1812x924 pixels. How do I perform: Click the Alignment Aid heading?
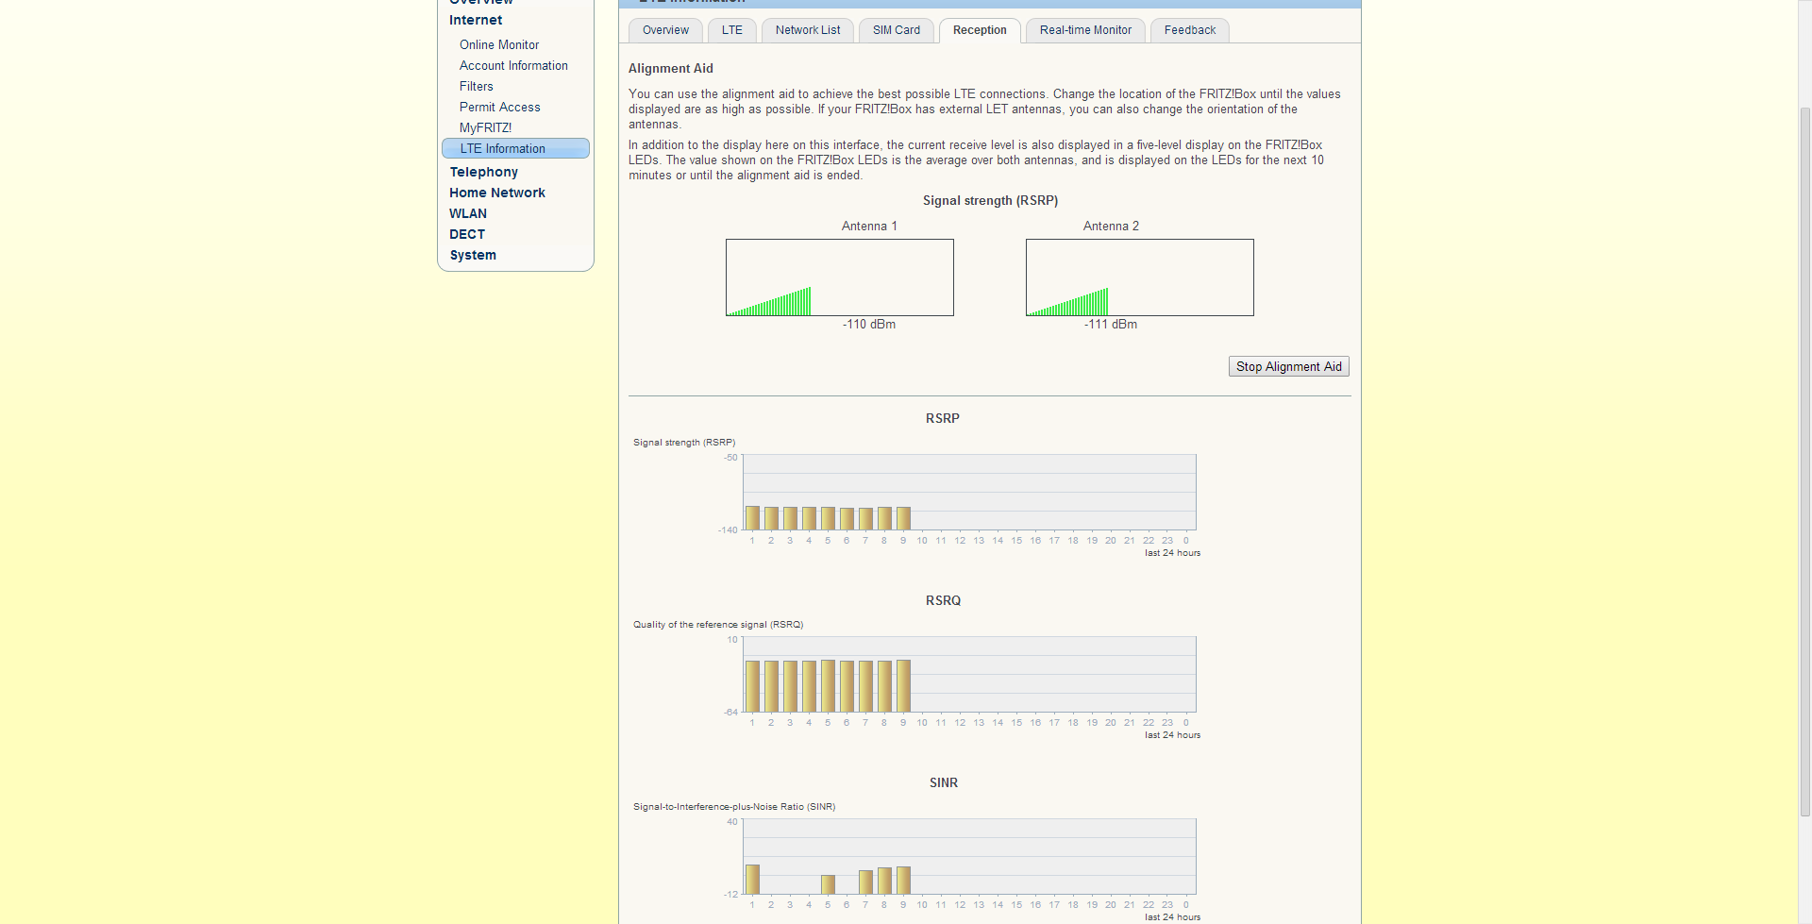click(x=671, y=68)
